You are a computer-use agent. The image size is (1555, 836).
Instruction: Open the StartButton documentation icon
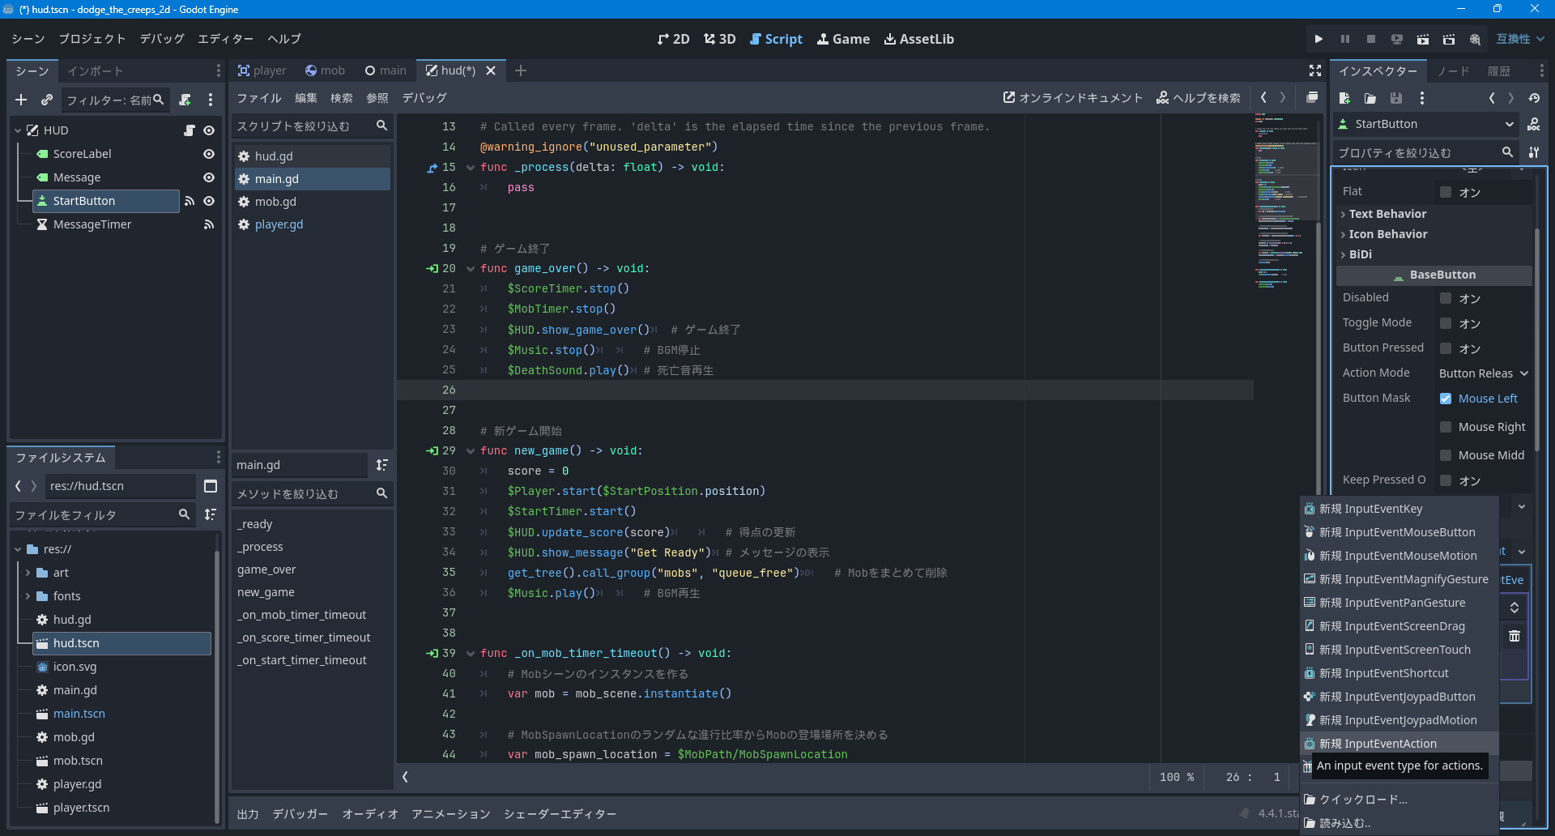coord(1534,124)
